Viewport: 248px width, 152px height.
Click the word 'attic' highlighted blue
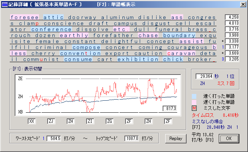pos(54,17)
